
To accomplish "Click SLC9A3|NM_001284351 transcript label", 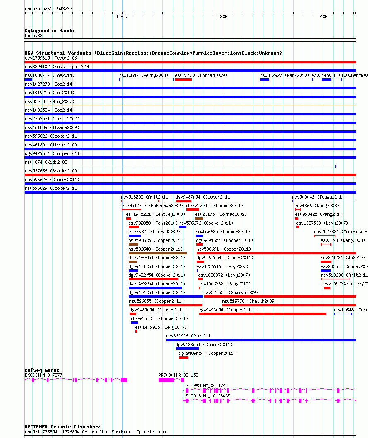I will tap(209, 396).
